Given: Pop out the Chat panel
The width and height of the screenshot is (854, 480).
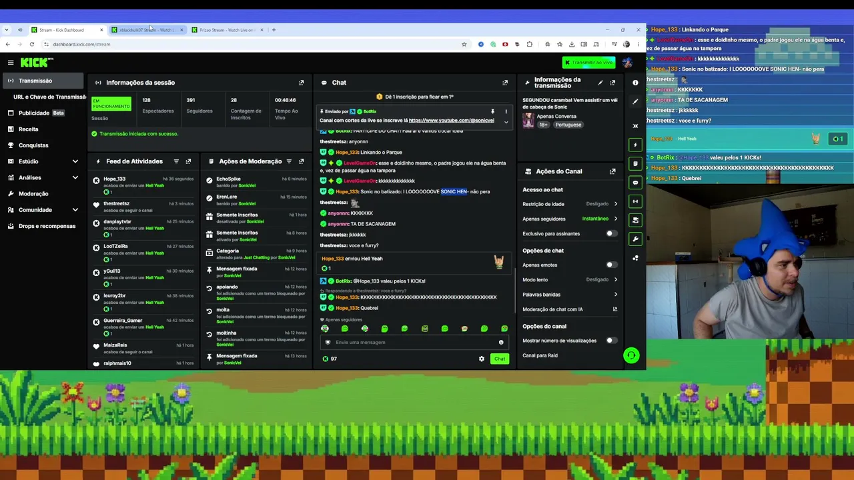Looking at the screenshot, I should pyautogui.click(x=505, y=83).
